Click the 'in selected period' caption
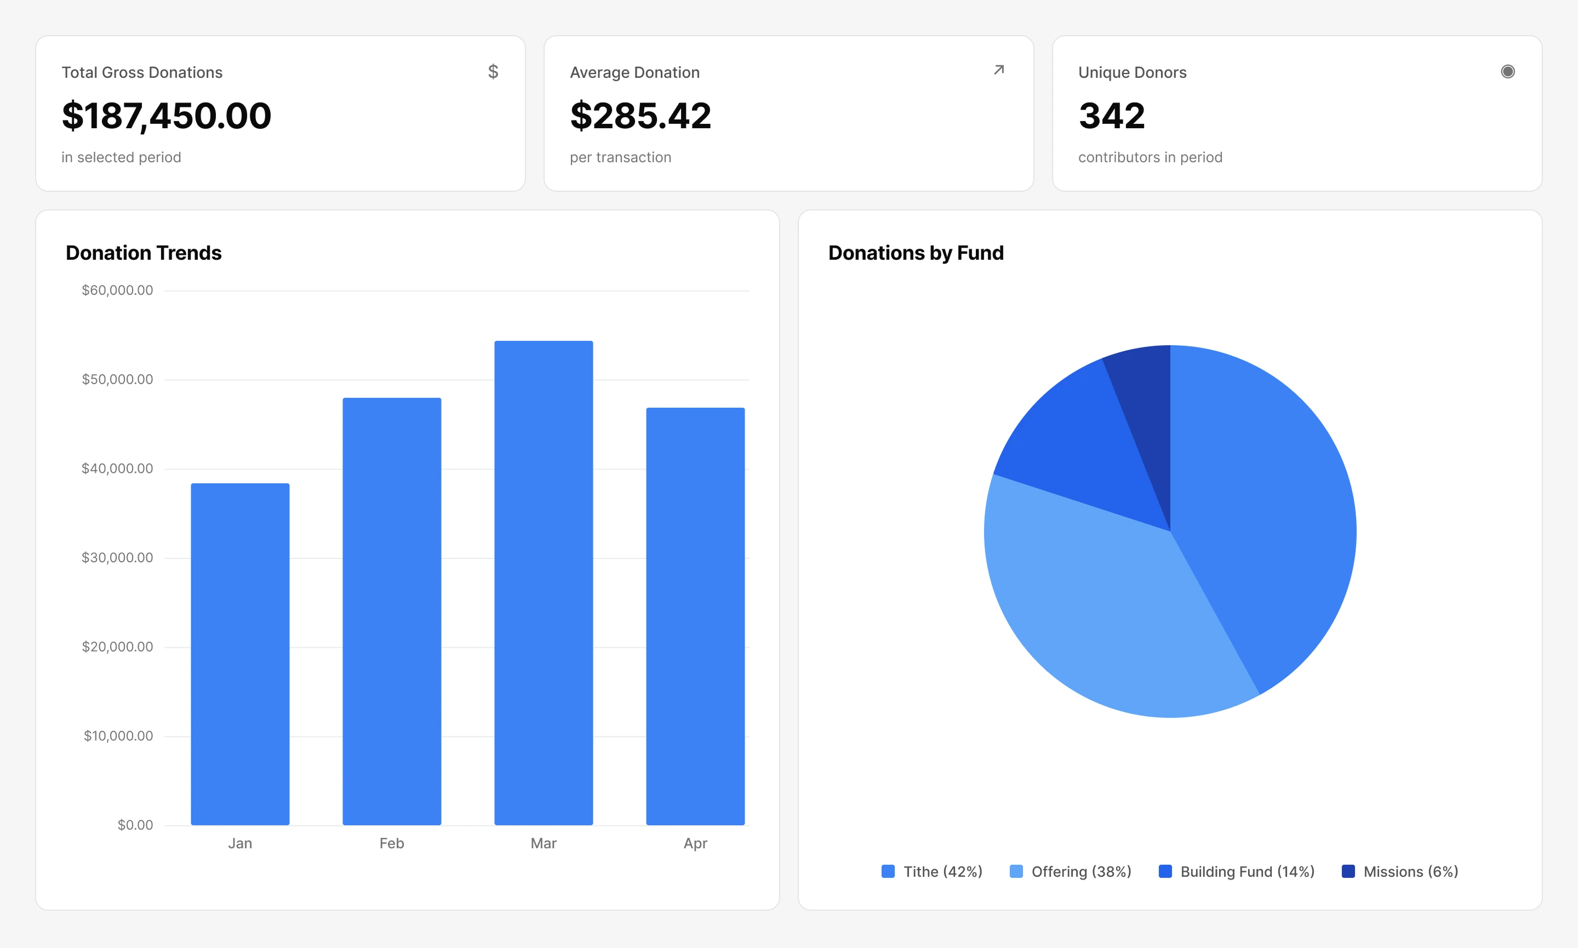1578x948 pixels. (x=121, y=157)
